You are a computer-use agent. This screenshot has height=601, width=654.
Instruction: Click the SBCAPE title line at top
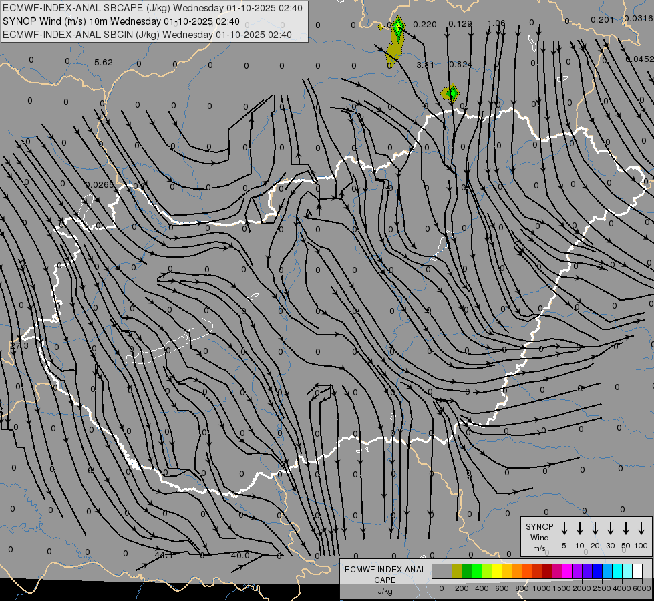coord(152,8)
